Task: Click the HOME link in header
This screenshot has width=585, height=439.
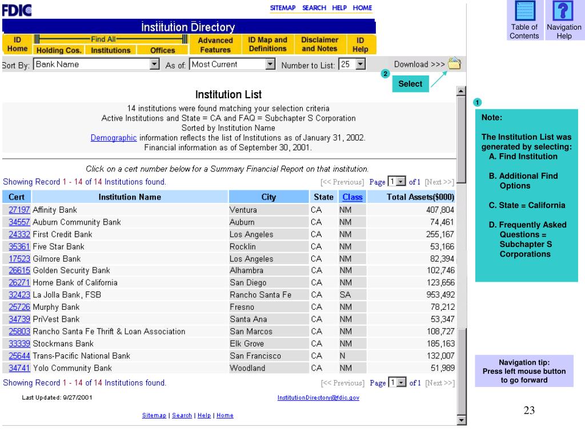Action: coord(363,8)
